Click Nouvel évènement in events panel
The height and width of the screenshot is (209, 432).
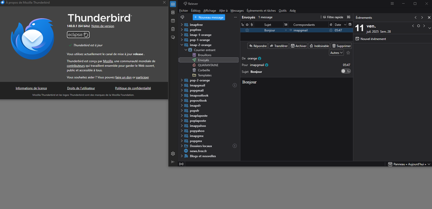(373, 39)
